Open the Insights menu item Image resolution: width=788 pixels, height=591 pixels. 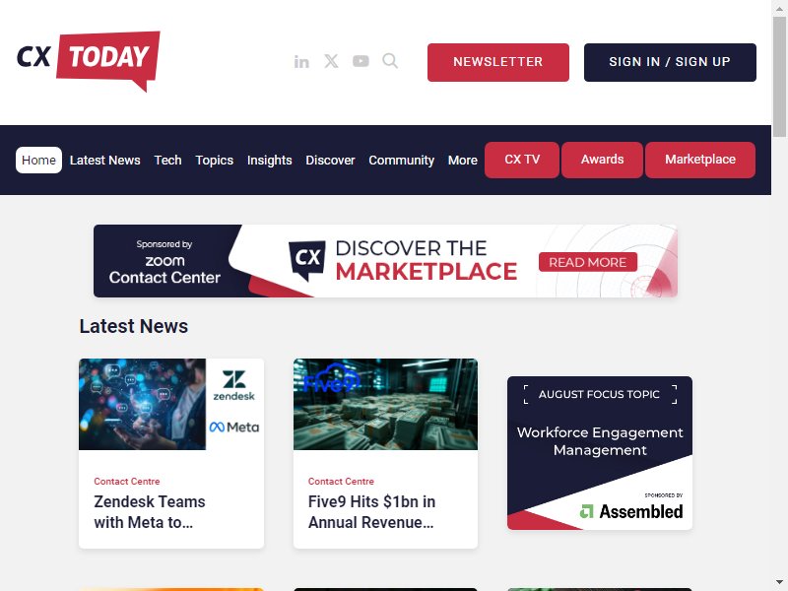click(x=269, y=160)
